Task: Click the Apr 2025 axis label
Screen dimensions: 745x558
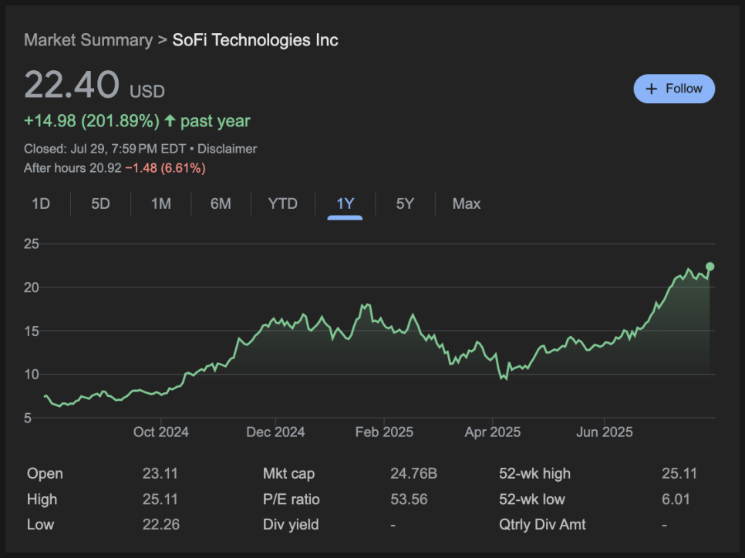Action: tap(493, 432)
